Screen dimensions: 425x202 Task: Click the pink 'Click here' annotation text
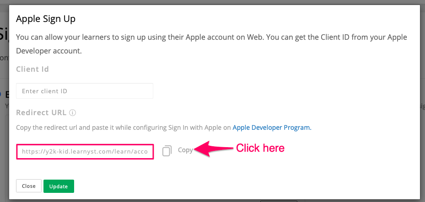point(260,148)
